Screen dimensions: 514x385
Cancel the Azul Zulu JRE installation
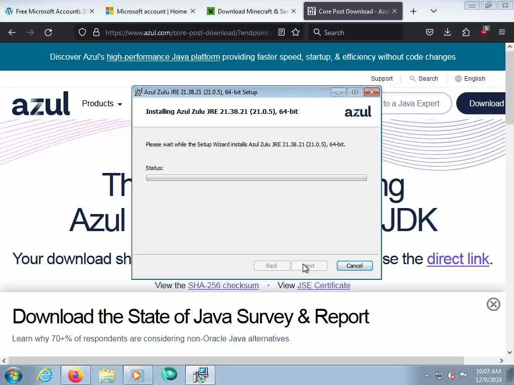[354, 266]
